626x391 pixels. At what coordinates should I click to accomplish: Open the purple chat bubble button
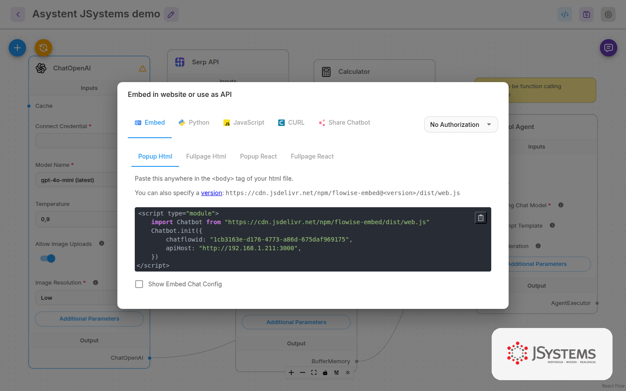(609, 48)
